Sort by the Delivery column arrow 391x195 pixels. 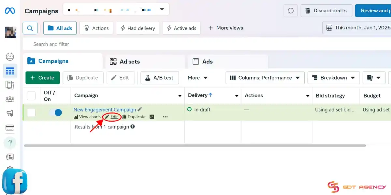pyautogui.click(x=210, y=95)
